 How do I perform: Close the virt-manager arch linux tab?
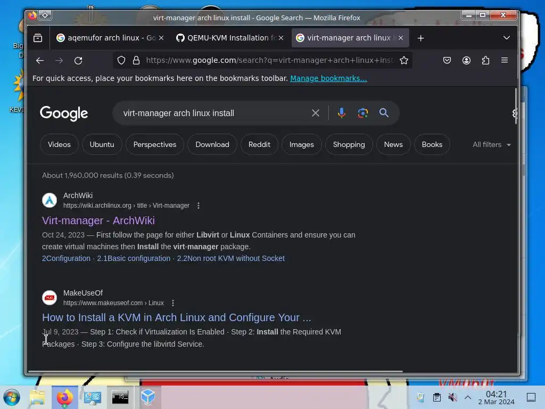(x=401, y=38)
